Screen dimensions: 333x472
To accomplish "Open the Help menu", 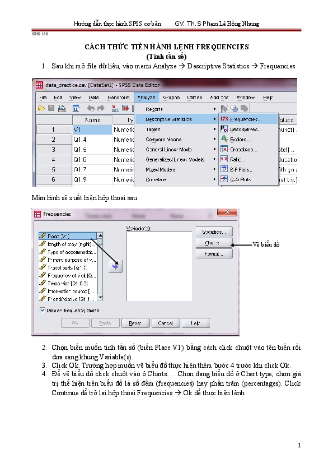I will 268,98.
